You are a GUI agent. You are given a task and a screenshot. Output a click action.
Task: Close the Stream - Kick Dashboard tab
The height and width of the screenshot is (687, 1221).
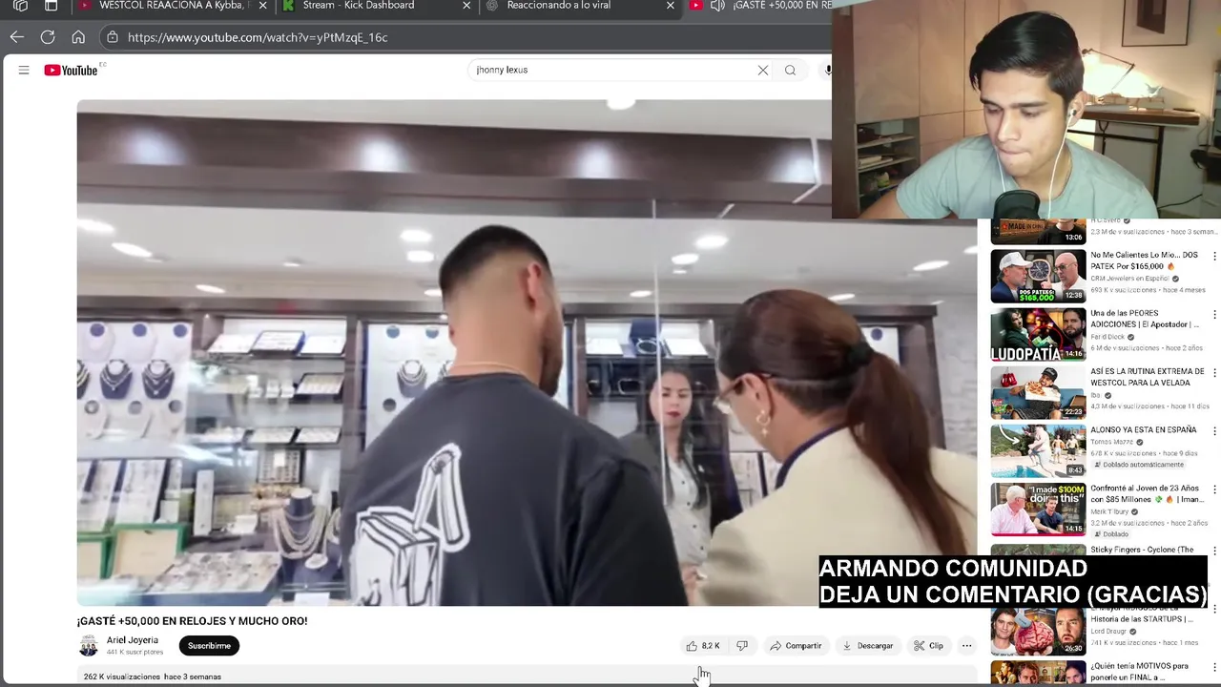[466, 6]
